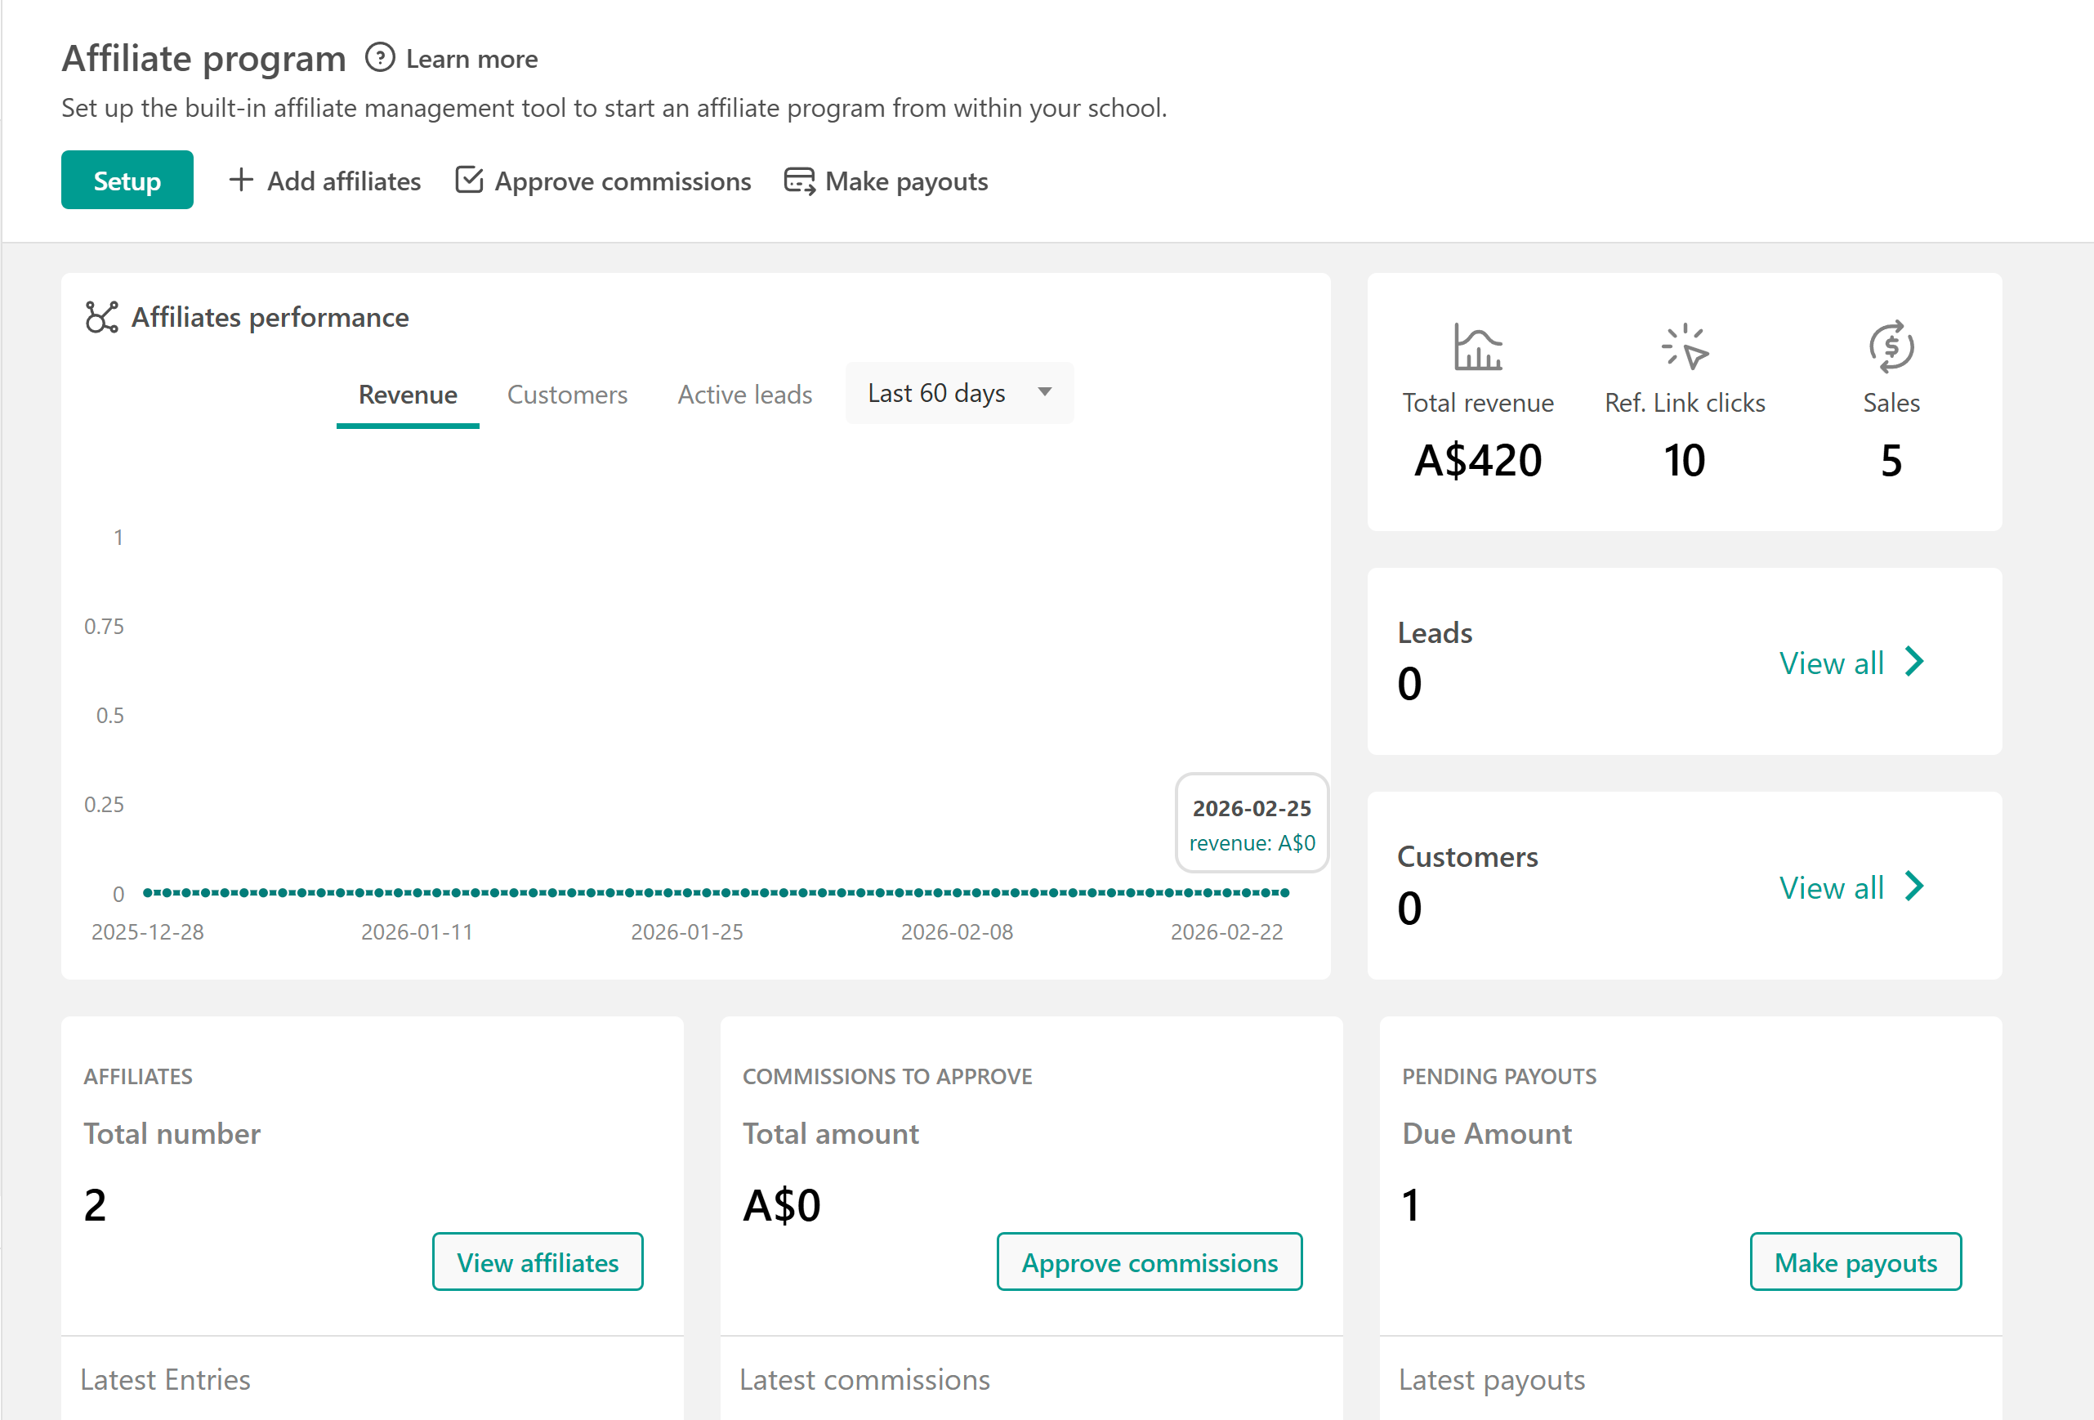This screenshot has width=2094, height=1420.
Task: Open the Leads View all link
Action: click(1830, 663)
